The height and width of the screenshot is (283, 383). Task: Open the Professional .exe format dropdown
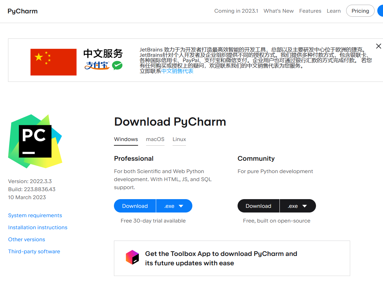174,206
